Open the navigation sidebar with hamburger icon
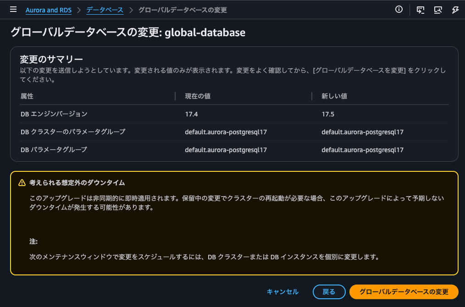Image resolution: width=465 pixels, height=307 pixels. click(x=13, y=9)
